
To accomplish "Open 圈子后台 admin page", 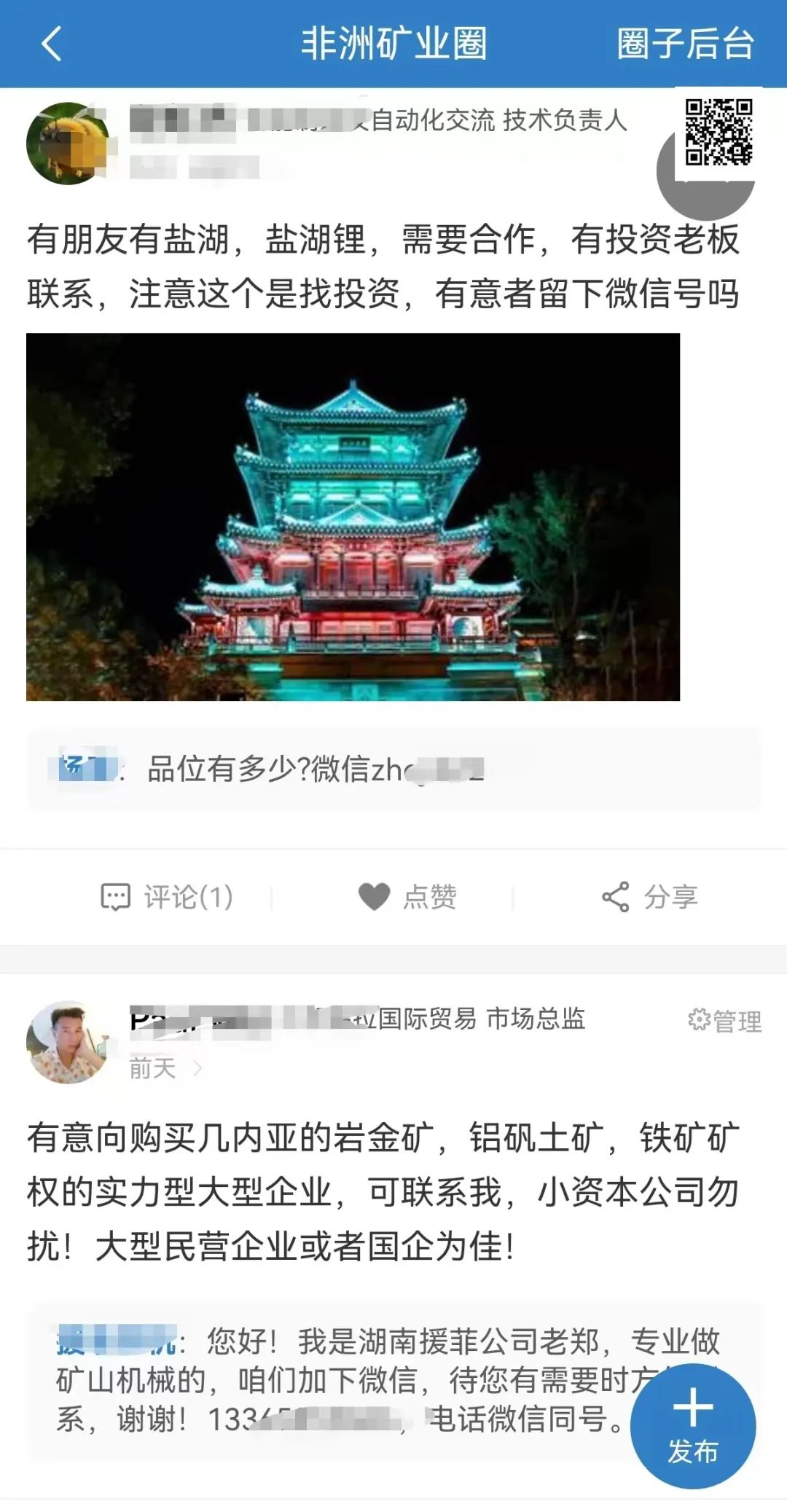I will tap(685, 44).
